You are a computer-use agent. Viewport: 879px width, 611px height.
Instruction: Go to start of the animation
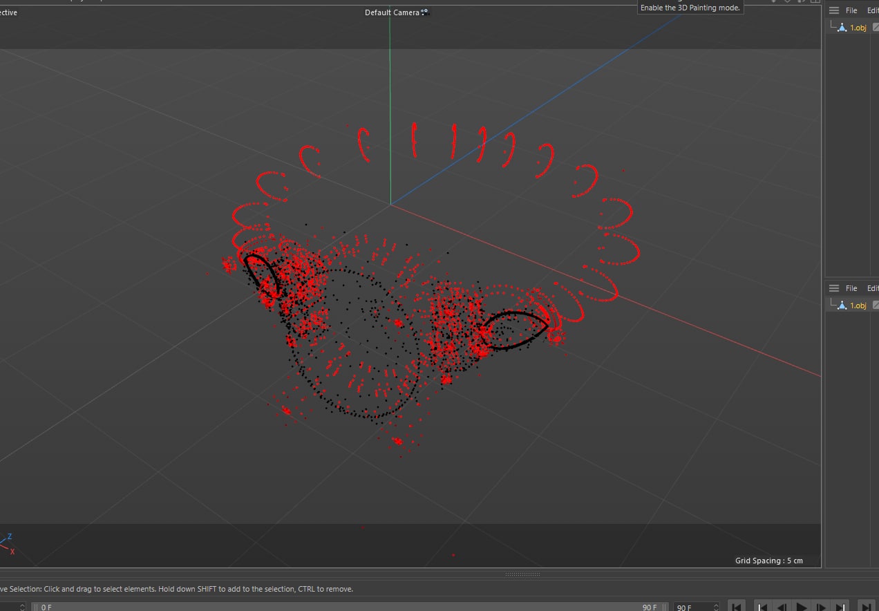(x=737, y=607)
